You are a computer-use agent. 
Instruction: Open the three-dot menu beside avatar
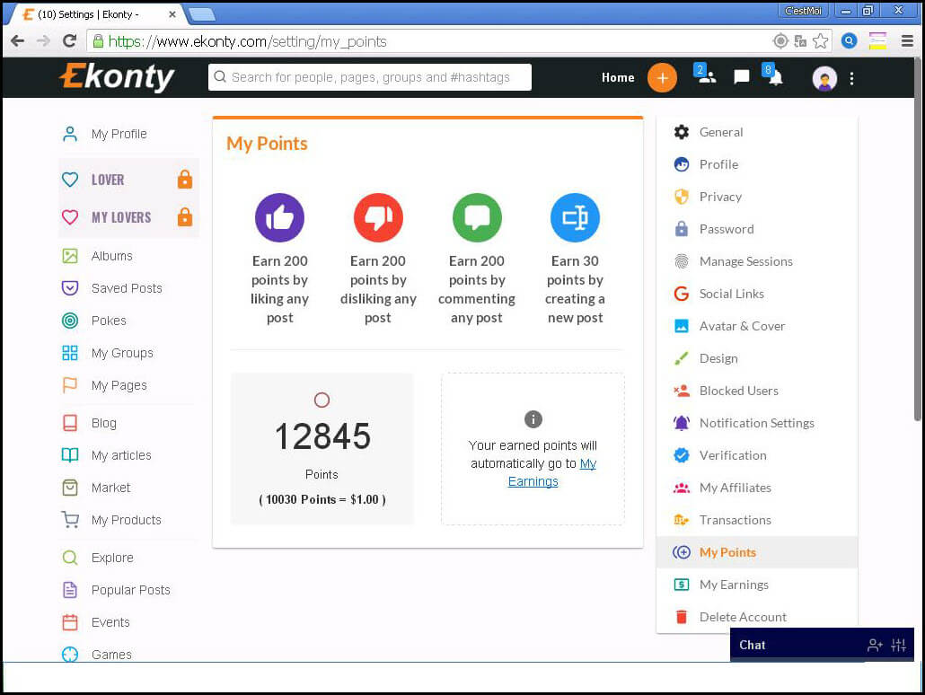click(x=851, y=78)
